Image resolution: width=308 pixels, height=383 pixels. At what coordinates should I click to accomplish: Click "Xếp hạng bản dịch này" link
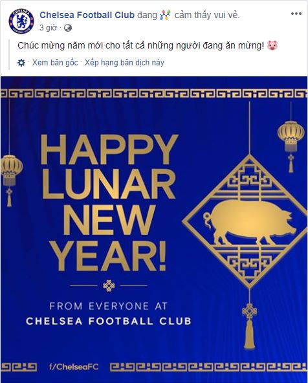click(124, 63)
